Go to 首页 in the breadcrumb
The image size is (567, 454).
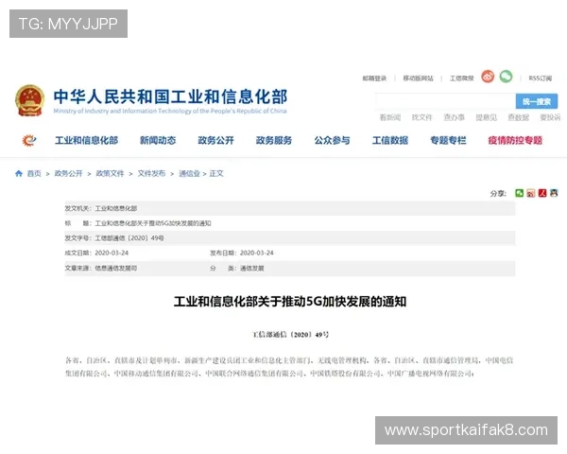click(34, 173)
